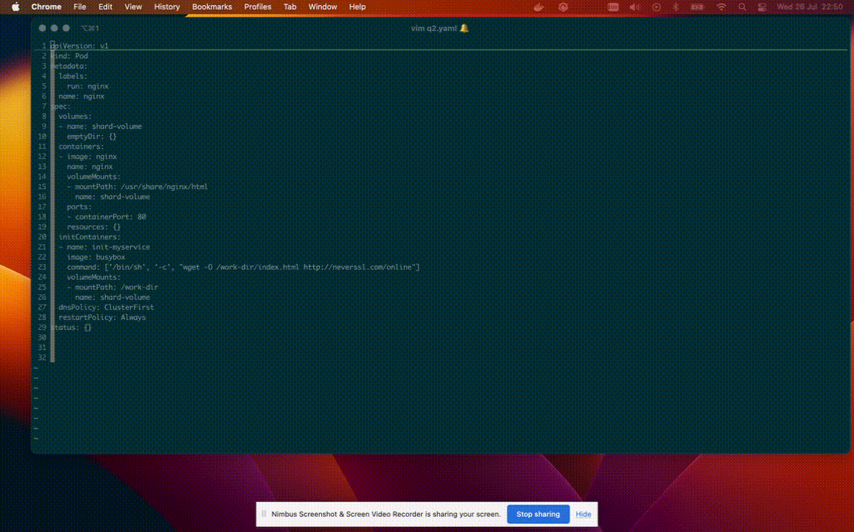
Task: Click the drag handle on the sharing bar
Action: 264,514
